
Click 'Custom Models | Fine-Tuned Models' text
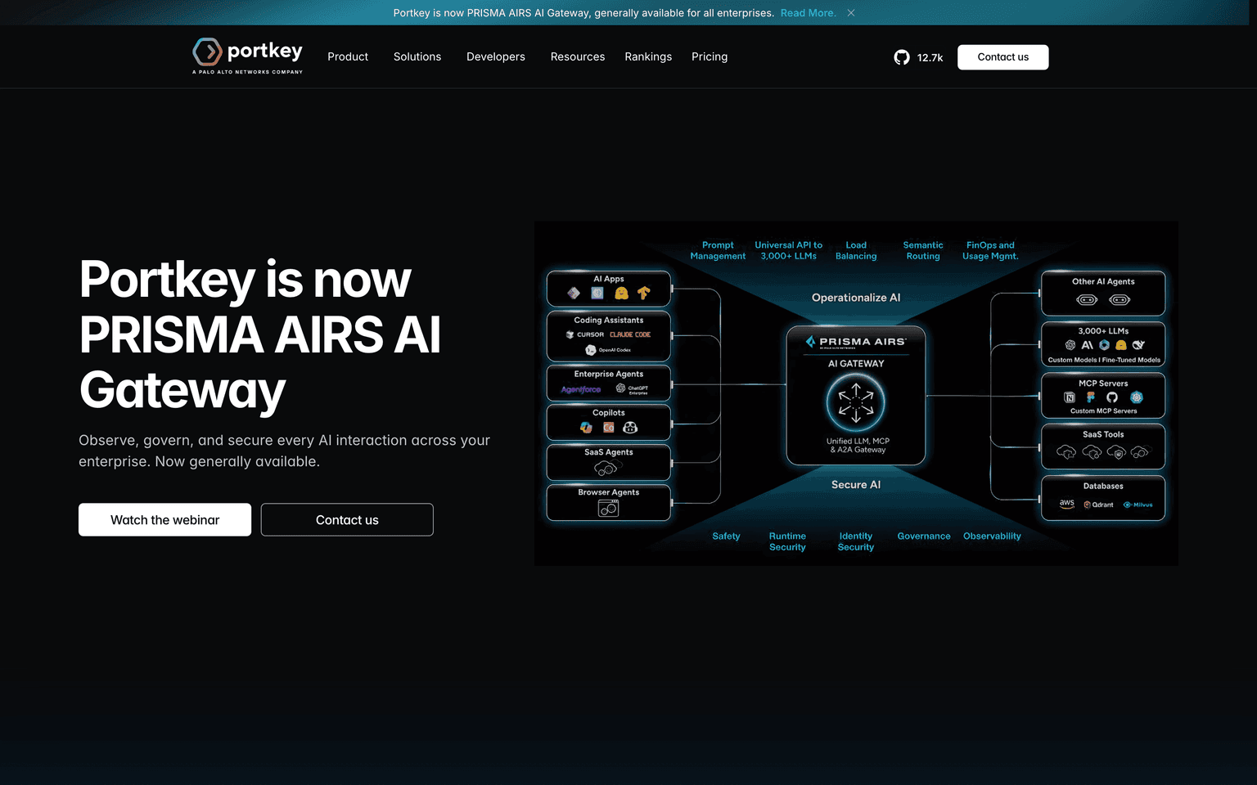(x=1104, y=360)
